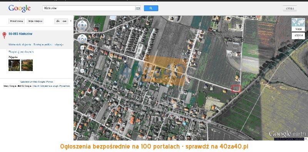Screen dimensions: 308x152
Task: Click the Szukaj w pobliżu link
Action: (x=43, y=45)
